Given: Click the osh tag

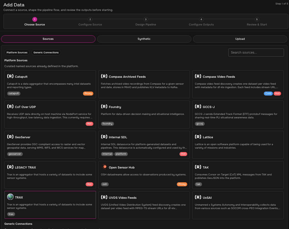Looking at the screenshot, I should click(x=105, y=184).
